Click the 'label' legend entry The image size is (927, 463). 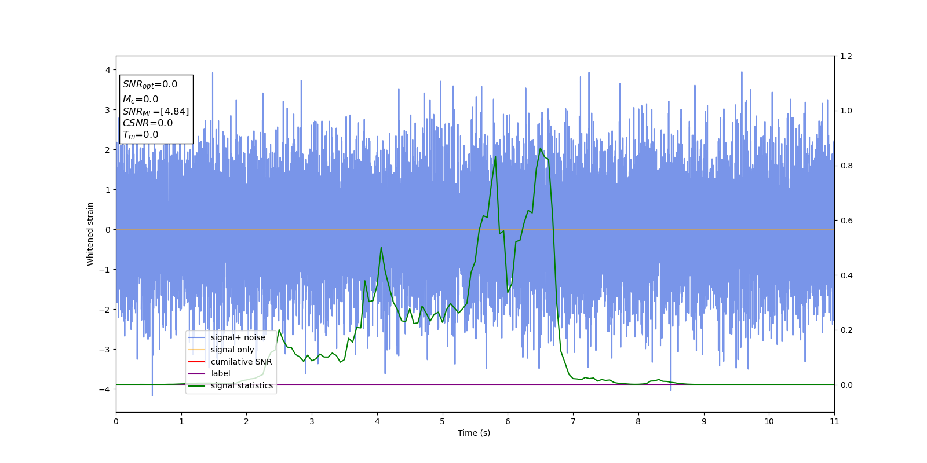(209, 374)
